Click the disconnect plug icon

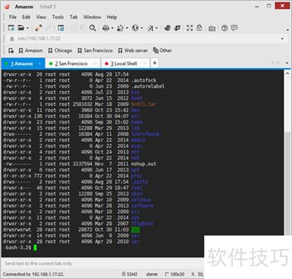pos(39,28)
